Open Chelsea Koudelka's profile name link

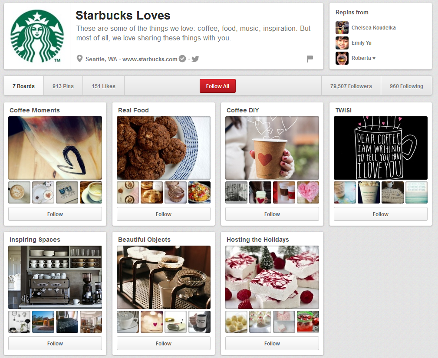[x=373, y=28]
